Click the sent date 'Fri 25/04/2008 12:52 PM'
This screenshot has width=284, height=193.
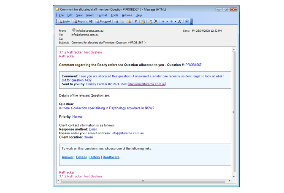point(207,31)
